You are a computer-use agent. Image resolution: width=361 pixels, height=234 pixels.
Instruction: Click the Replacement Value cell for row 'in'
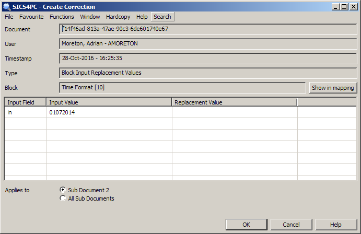(234, 112)
